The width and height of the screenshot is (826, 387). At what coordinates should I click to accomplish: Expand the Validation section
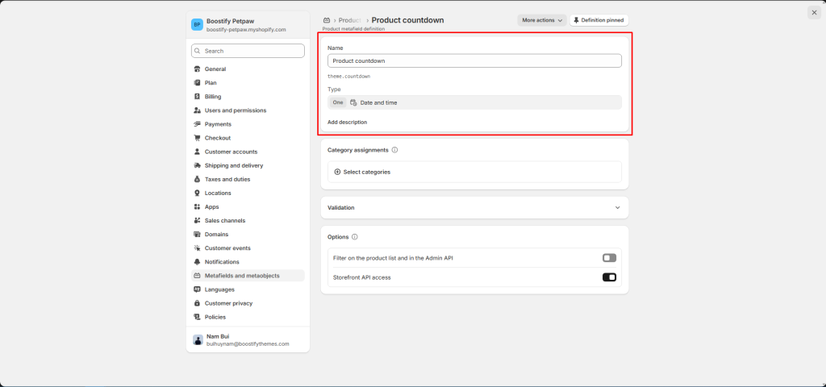(617, 207)
